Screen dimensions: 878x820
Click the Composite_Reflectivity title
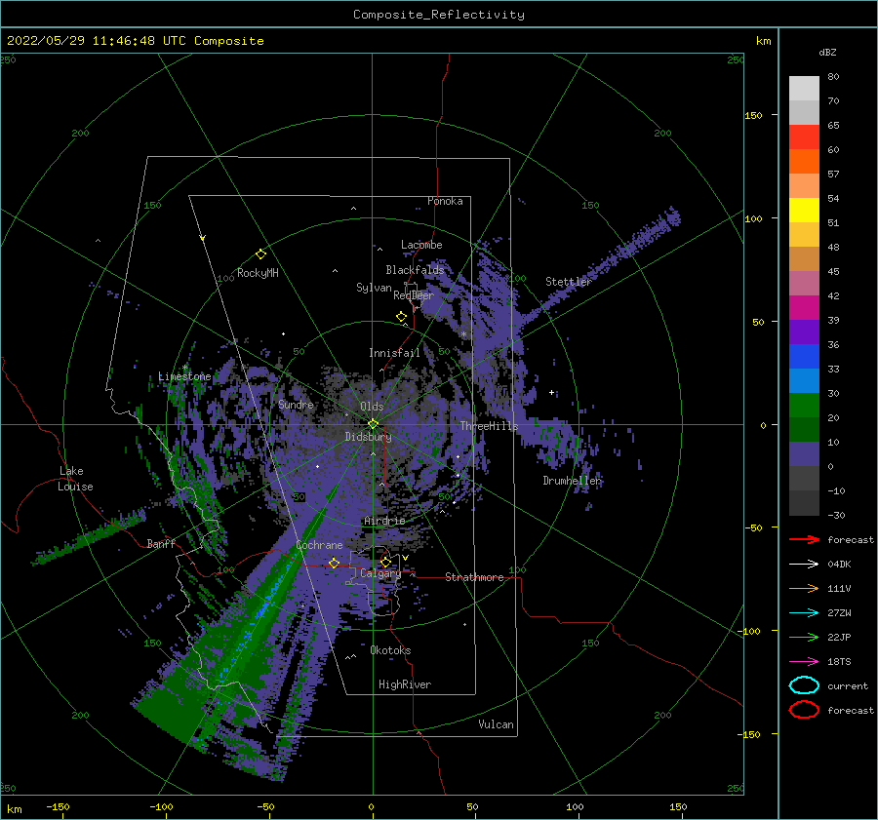point(439,15)
